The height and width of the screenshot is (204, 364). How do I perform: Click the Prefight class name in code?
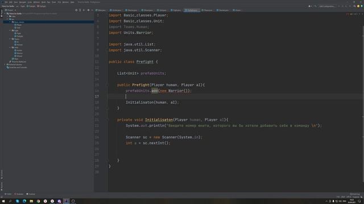(145, 62)
